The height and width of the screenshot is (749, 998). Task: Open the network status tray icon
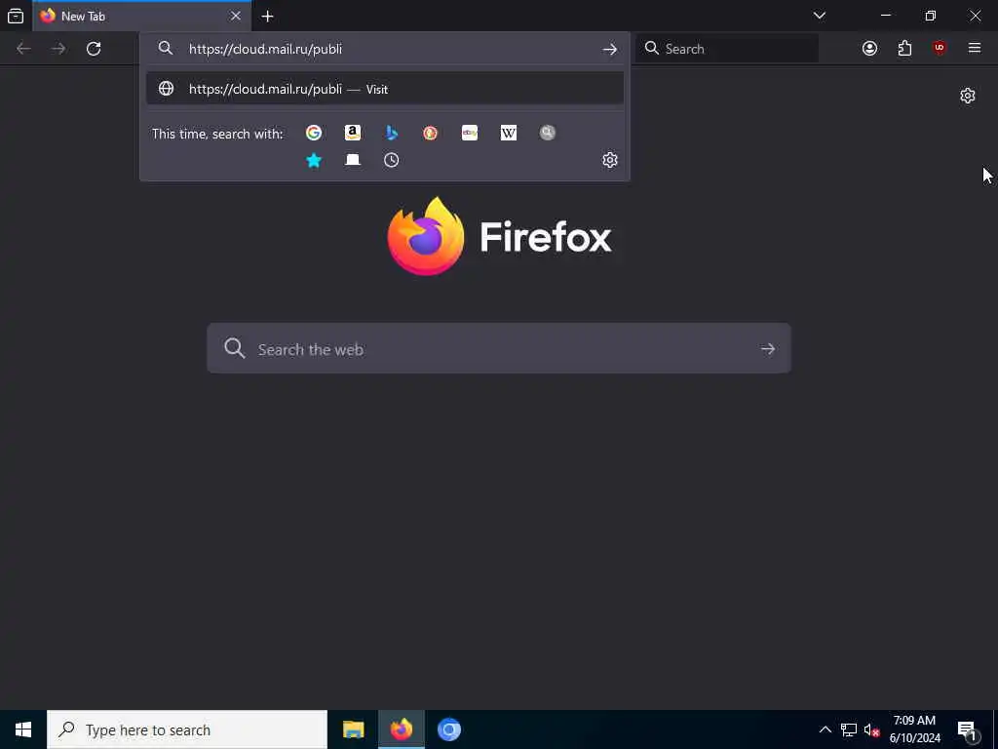849,729
